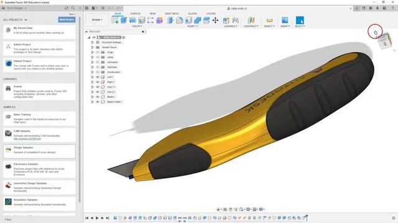Open the Design workspace dropdown
This screenshot has height=223, width=398.
pos(97,20)
